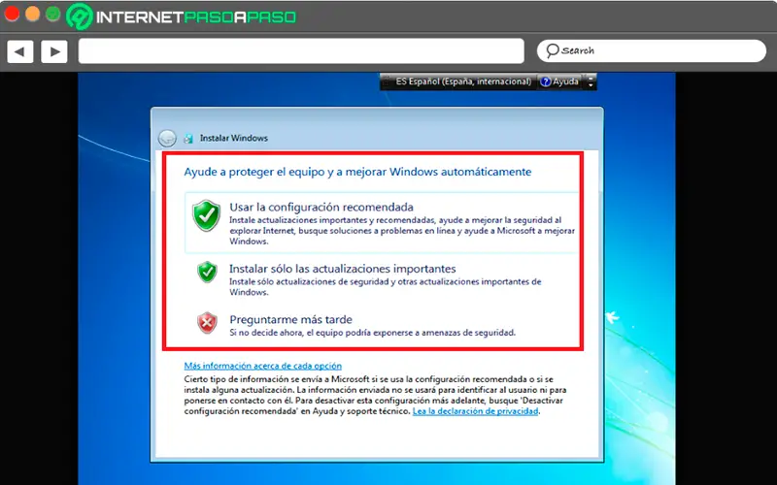Click the orange window minimize dot

click(x=32, y=14)
